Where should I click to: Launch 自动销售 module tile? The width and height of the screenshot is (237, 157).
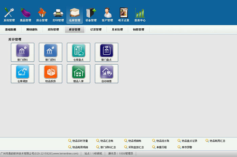(106, 74)
